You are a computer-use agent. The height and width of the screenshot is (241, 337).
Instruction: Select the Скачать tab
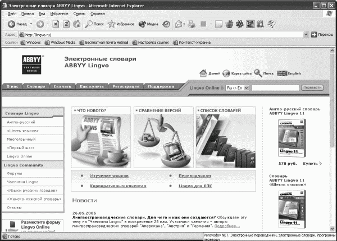click(62, 86)
